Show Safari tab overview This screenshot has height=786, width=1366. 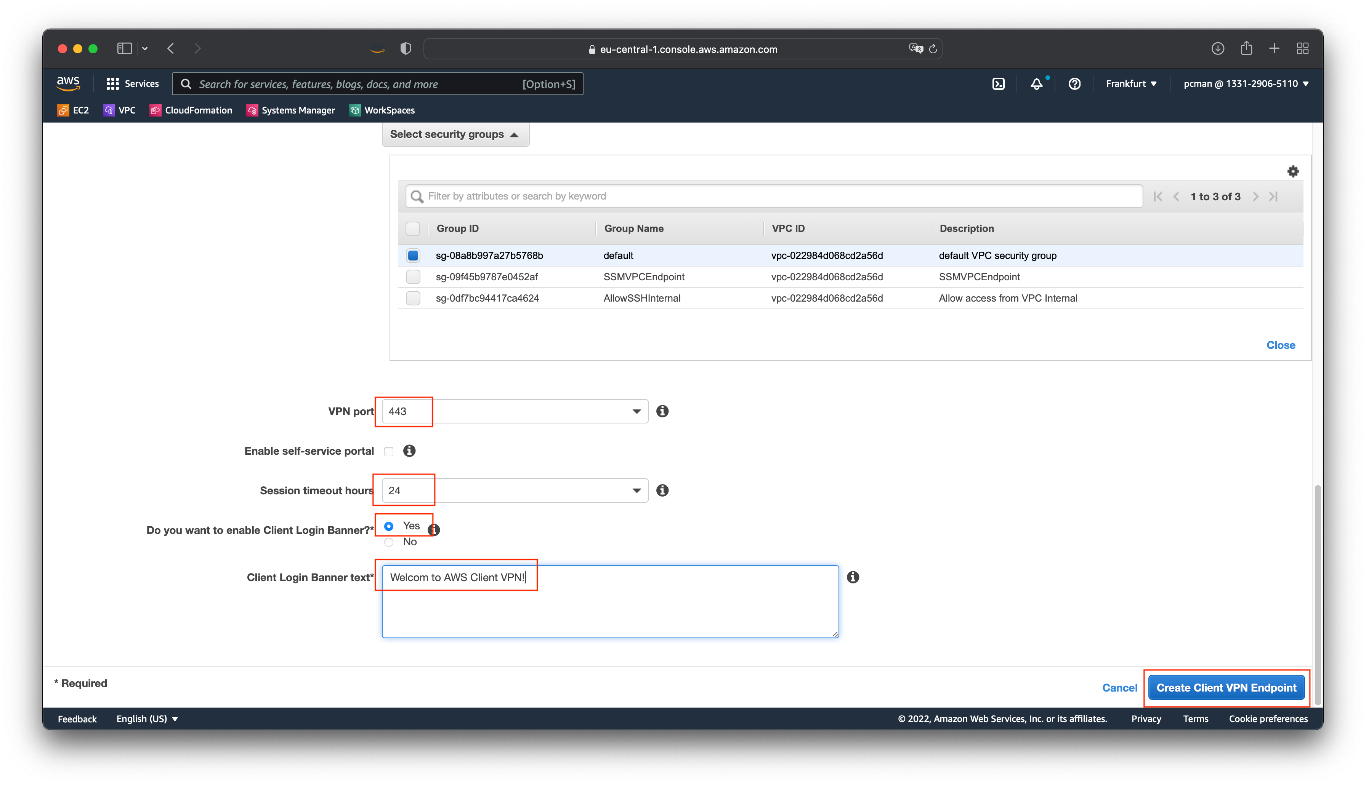coord(1302,49)
